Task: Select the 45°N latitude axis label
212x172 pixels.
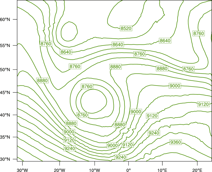Action: (x=5, y=93)
